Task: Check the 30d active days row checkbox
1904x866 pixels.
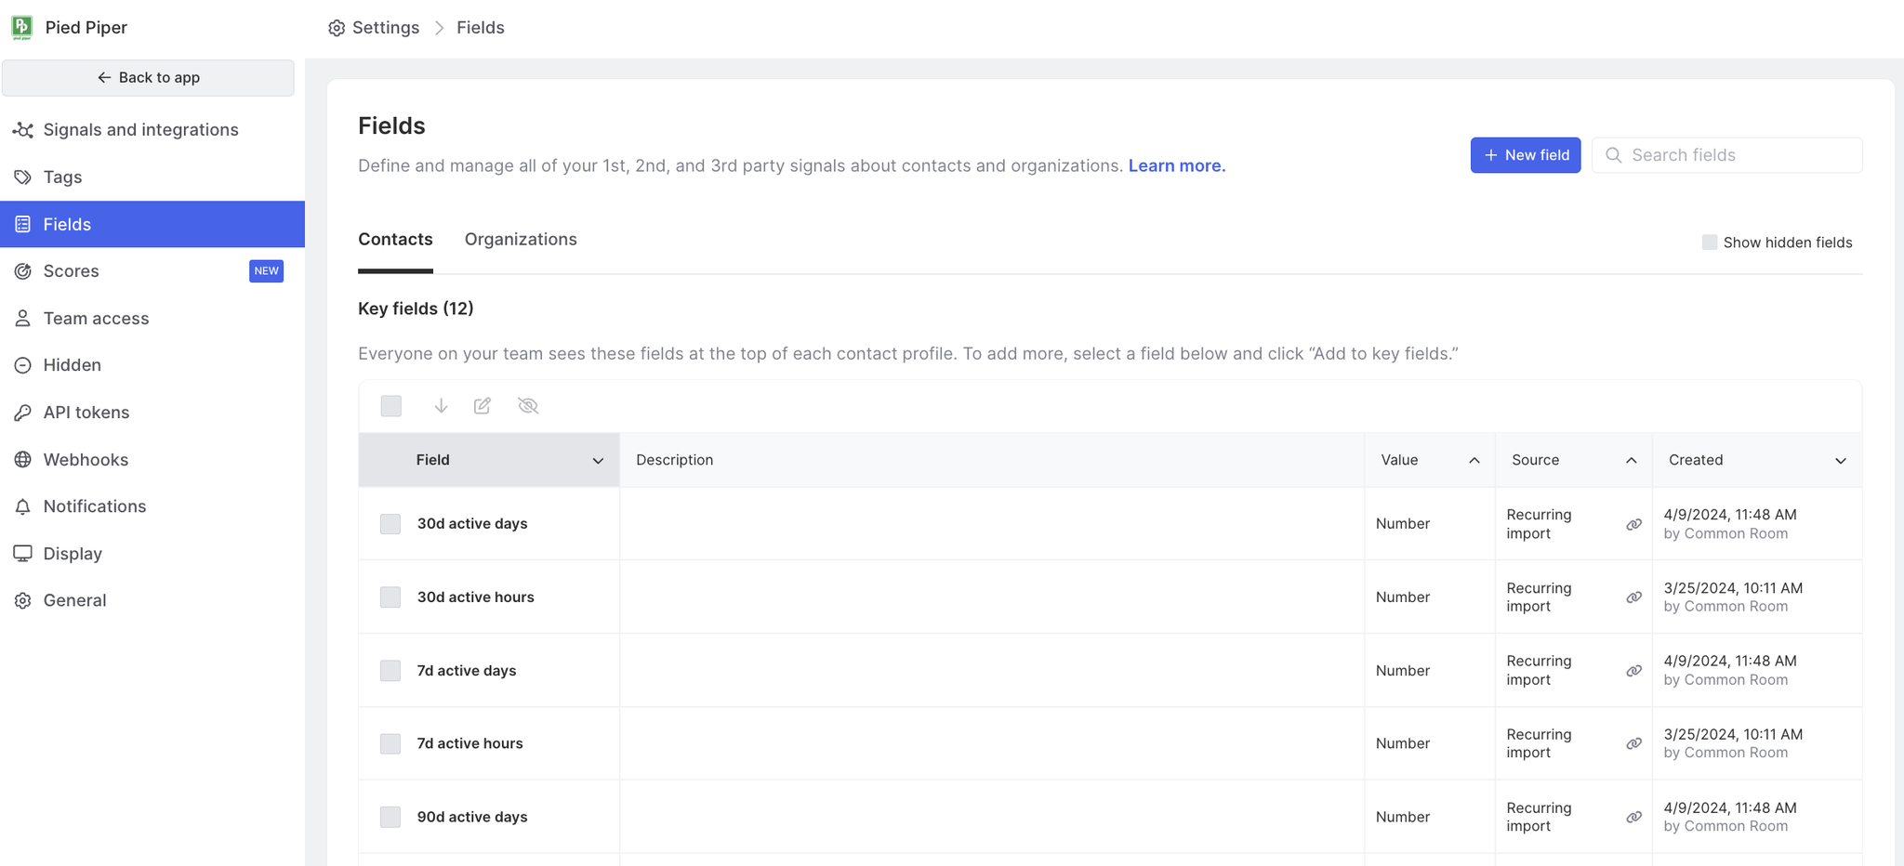Action: coord(390,524)
